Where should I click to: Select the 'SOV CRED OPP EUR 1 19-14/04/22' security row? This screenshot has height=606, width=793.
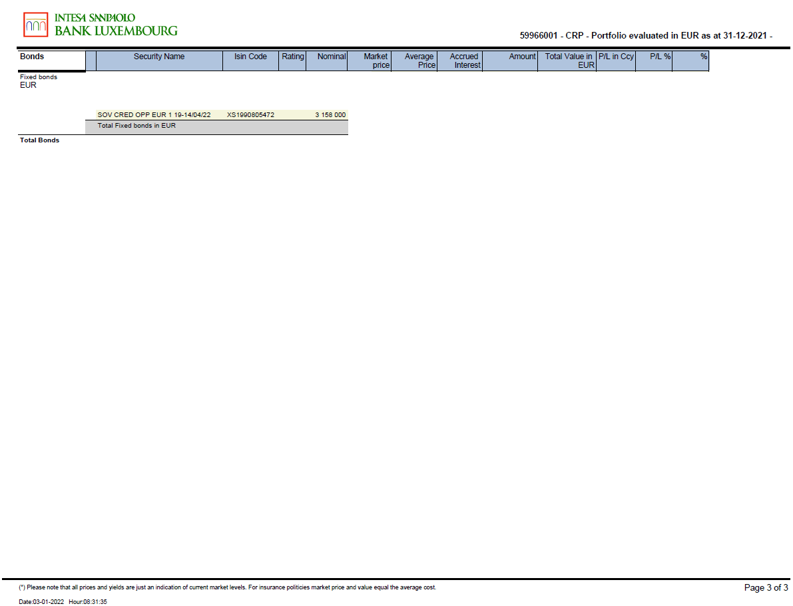click(222, 114)
